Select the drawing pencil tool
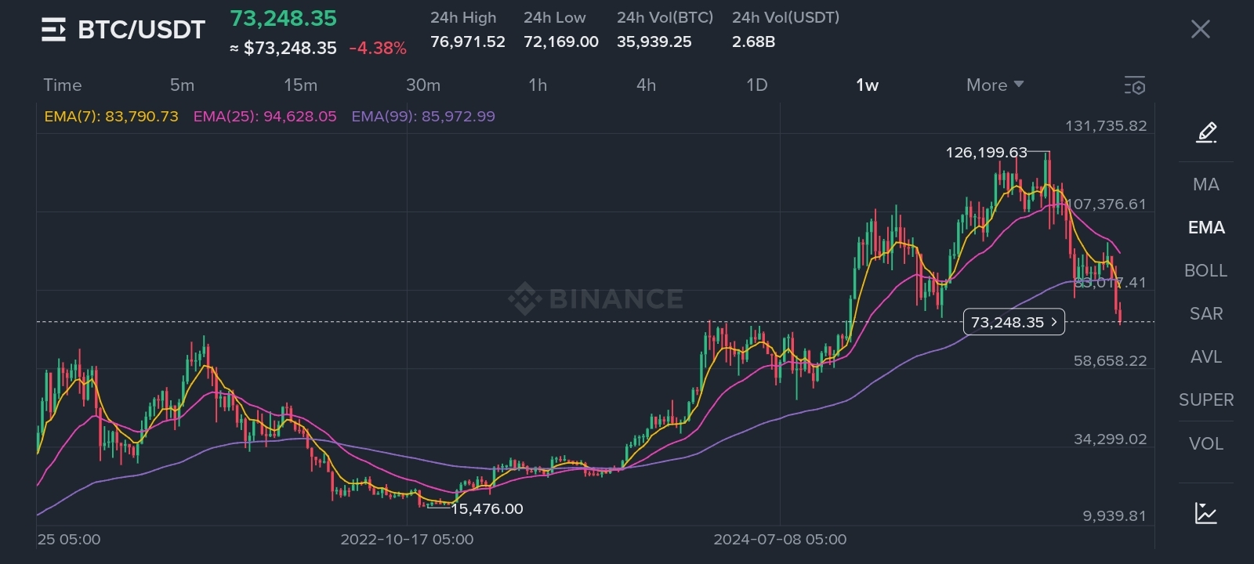The width and height of the screenshot is (1254, 564). click(1206, 132)
